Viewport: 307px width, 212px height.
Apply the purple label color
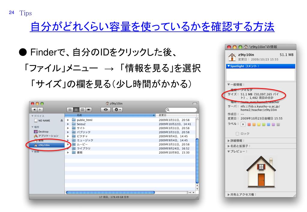coord(273,125)
